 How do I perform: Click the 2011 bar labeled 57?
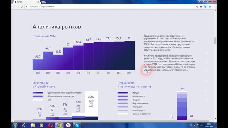tap(68, 59)
